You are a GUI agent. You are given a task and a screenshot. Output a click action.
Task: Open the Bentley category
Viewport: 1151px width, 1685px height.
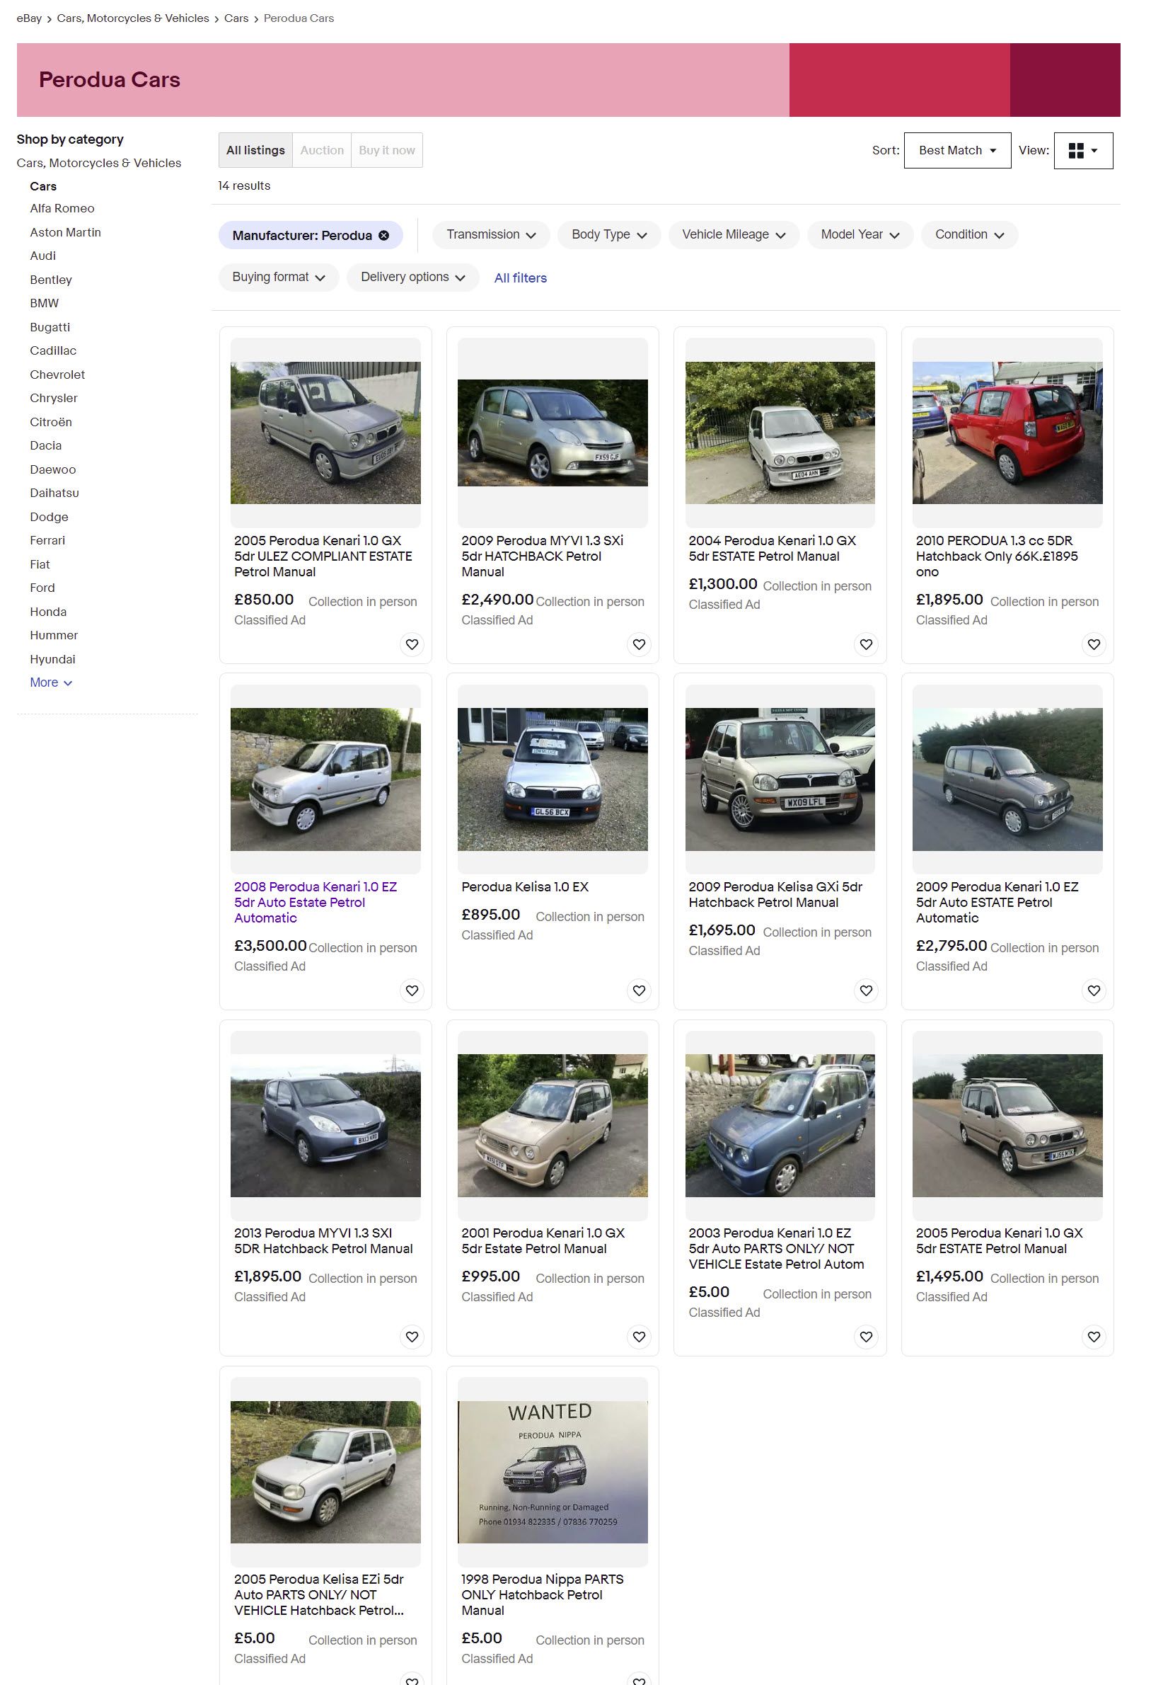click(51, 280)
